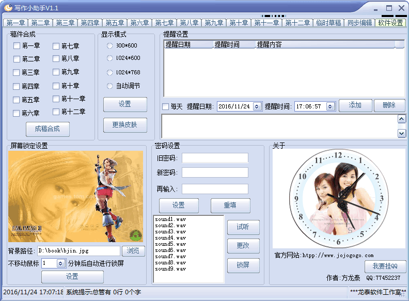Select sound3.wav in the list
The height and width of the screenshot is (301, 409).
coord(170,232)
